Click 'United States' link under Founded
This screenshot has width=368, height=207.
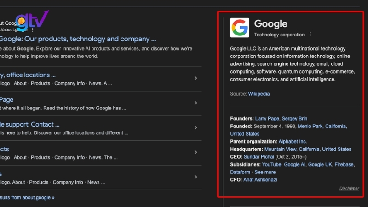245,134
